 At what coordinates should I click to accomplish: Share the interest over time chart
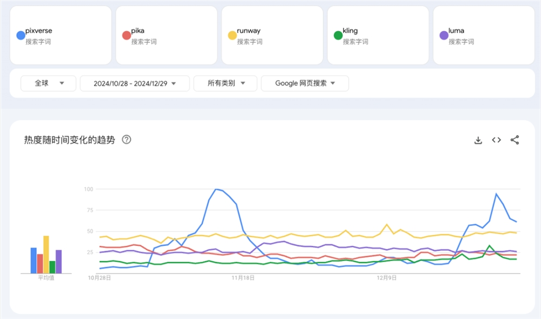[x=514, y=140]
